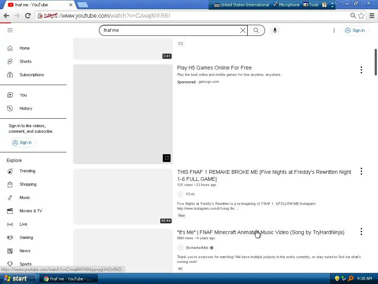Go back with browser back arrow
The height and width of the screenshot is (284, 378).
(x=7, y=16)
